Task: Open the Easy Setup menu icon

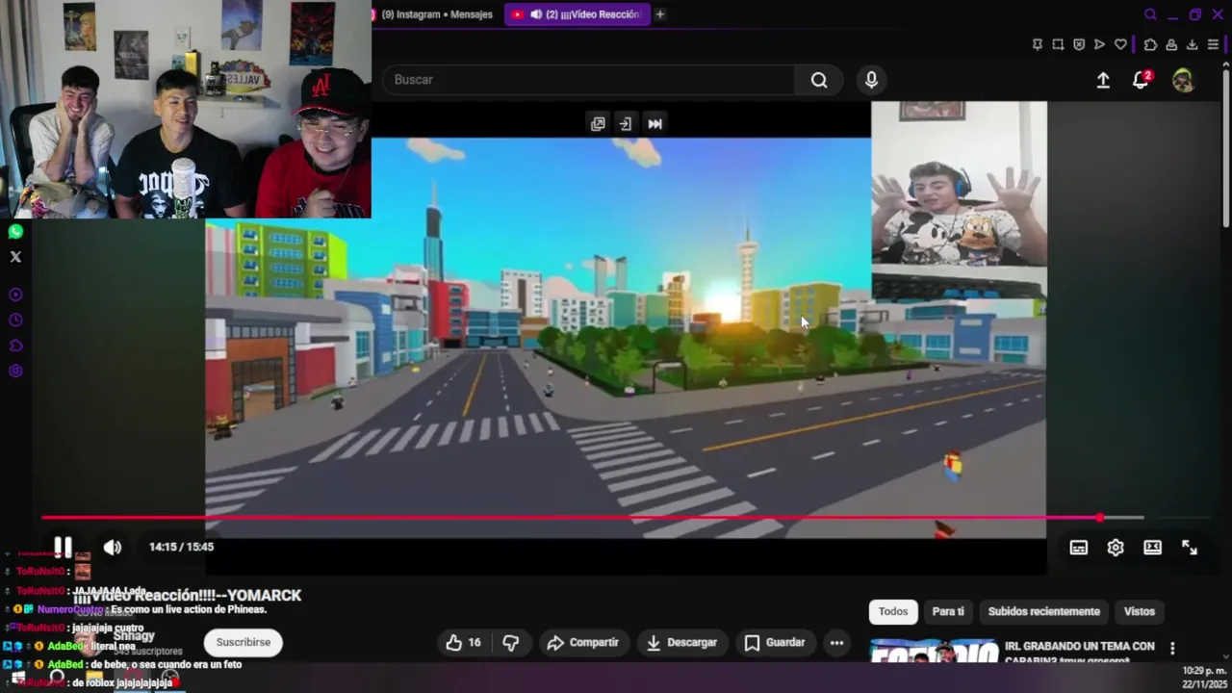Action: pyautogui.click(x=1213, y=44)
